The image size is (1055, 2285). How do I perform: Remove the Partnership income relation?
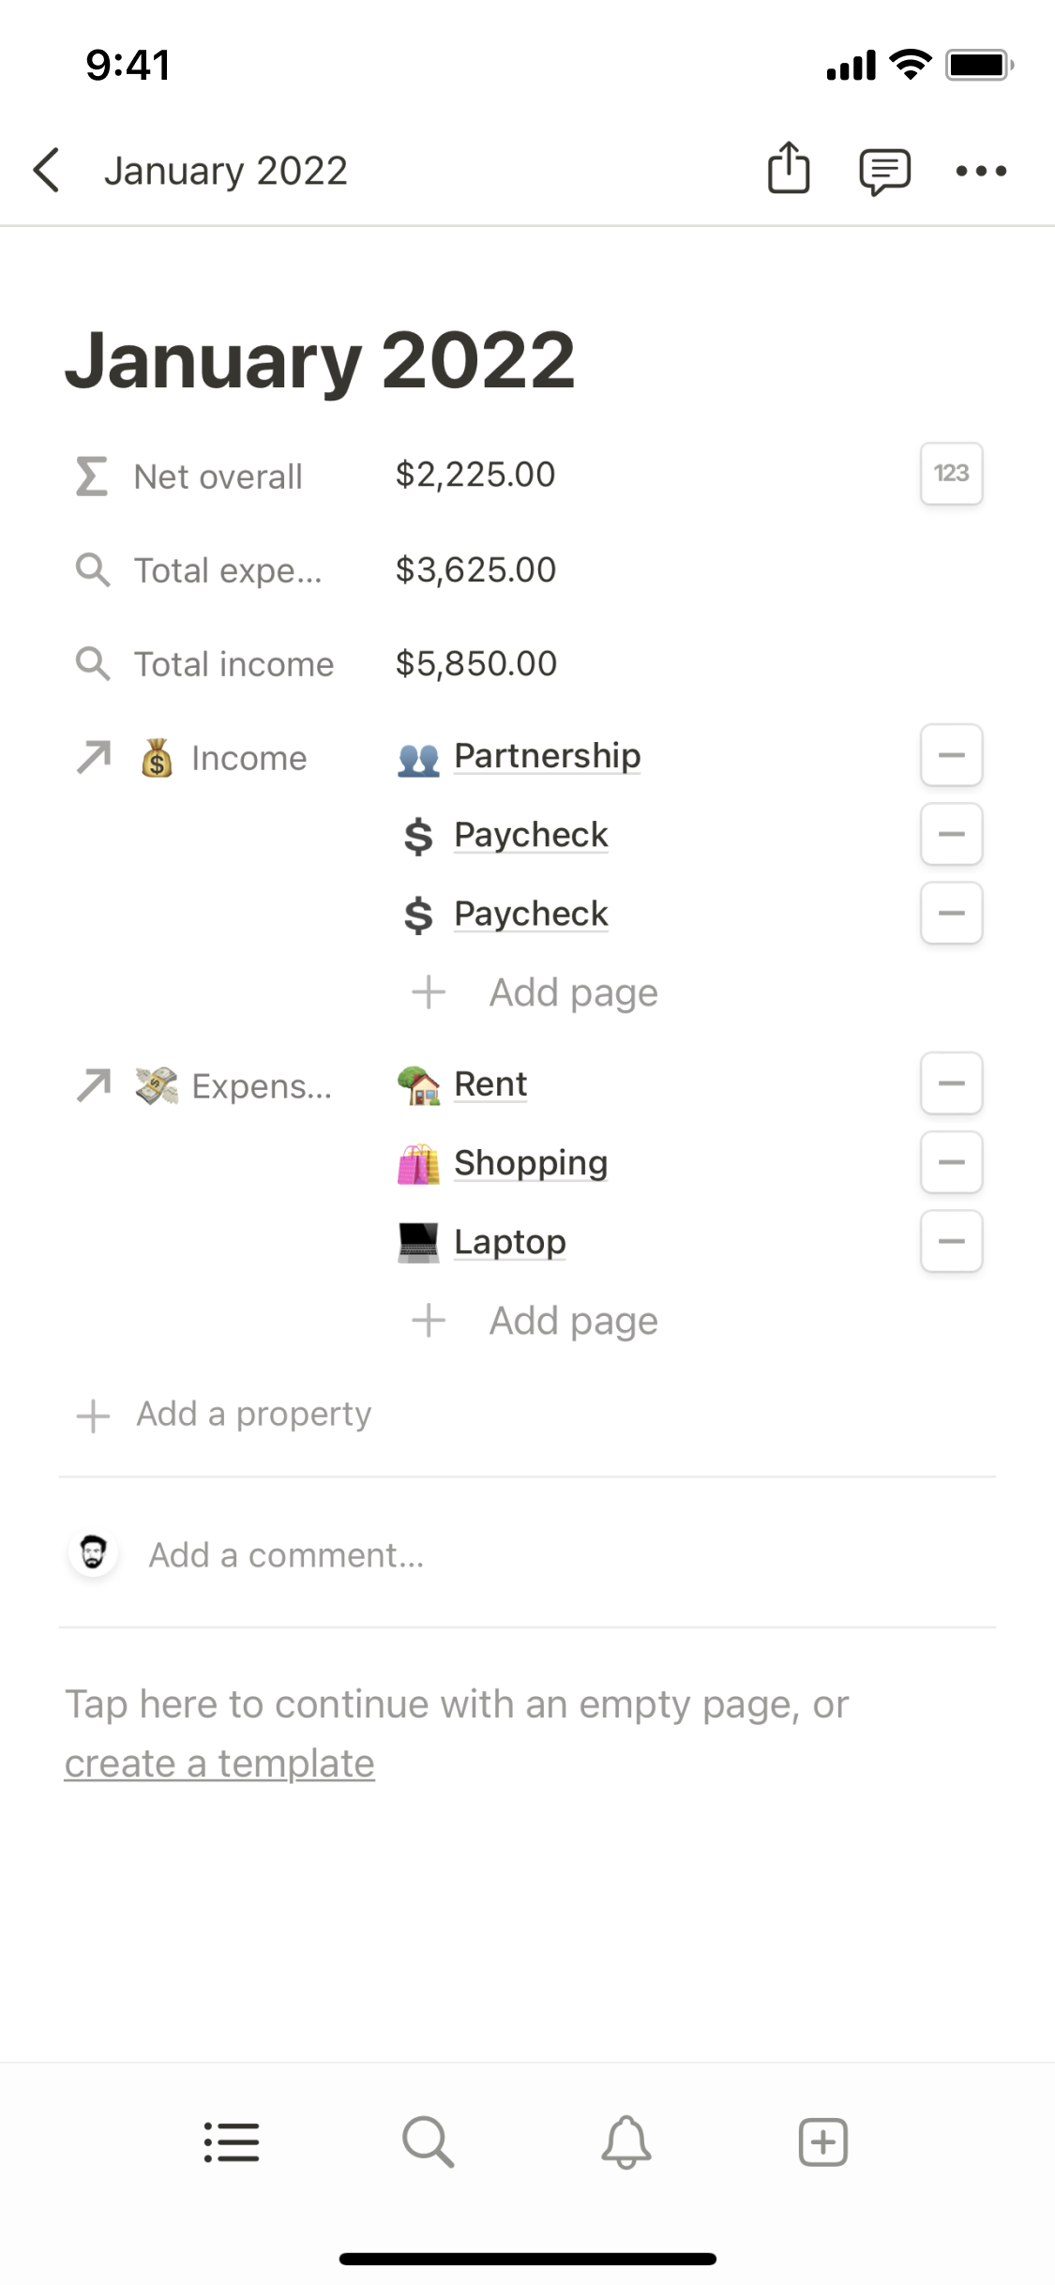click(x=951, y=755)
